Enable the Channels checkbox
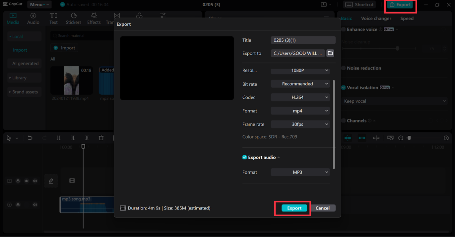Image resolution: width=455 pixels, height=237 pixels. click(343, 121)
